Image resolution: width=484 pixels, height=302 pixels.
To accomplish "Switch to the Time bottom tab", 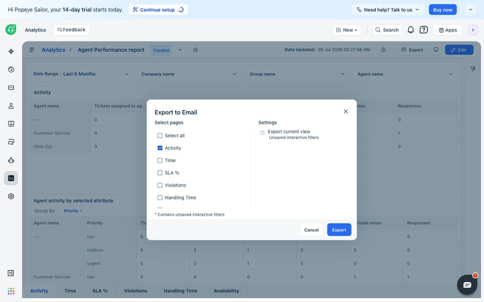I will [x=70, y=291].
